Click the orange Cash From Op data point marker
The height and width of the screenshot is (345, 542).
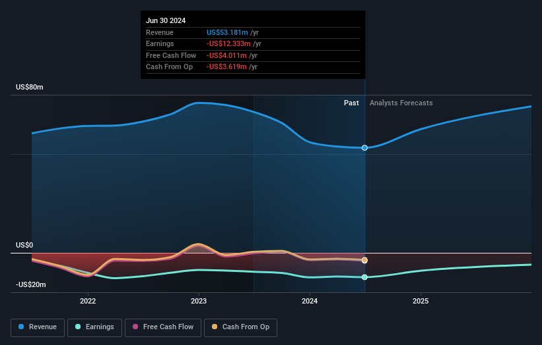point(364,260)
